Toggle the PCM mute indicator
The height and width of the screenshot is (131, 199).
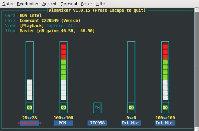(x=63, y=108)
